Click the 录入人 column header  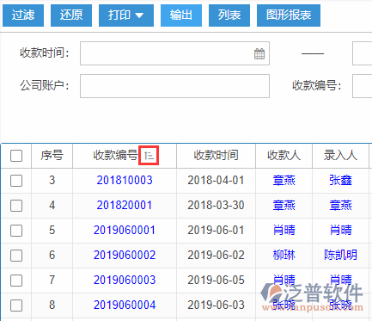click(340, 156)
